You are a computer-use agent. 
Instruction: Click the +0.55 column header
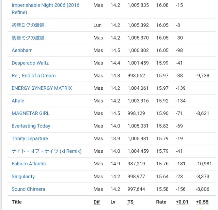[202, 202]
